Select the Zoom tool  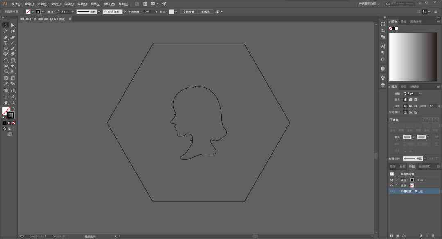[x=13, y=103]
